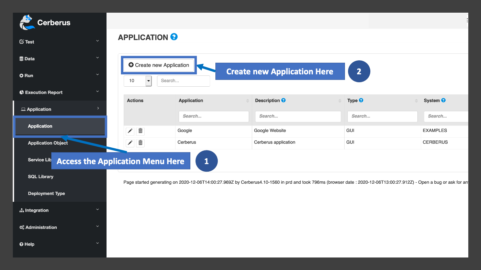Screen dimensions: 481x270
Task: Click the Description column search field
Action: tap(298, 116)
